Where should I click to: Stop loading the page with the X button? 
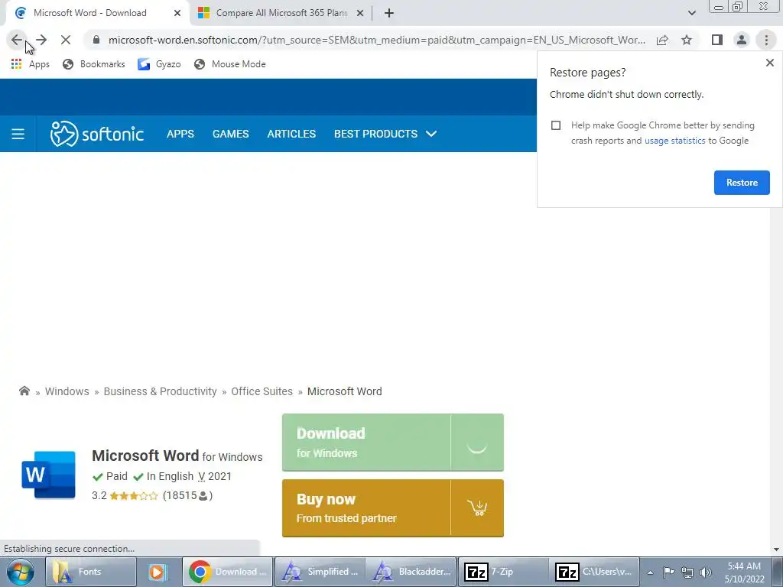coord(66,40)
